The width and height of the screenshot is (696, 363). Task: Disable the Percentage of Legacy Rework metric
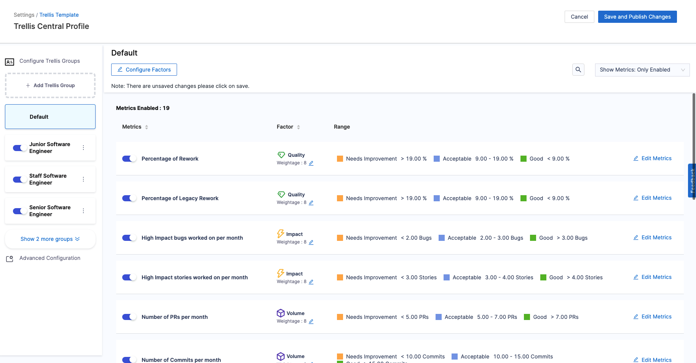(x=129, y=198)
